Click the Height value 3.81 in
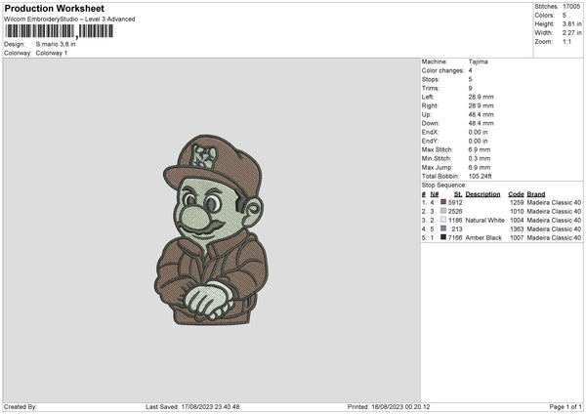The width and height of the screenshot is (586, 414). 571,23
